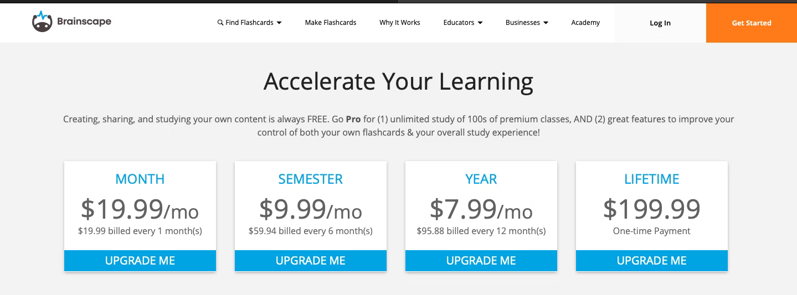
Task: Expand the Businesses dropdown menu
Action: point(546,23)
